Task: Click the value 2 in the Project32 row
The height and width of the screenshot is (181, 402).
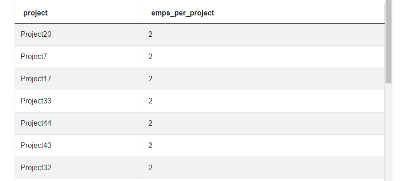Action: [x=150, y=167]
